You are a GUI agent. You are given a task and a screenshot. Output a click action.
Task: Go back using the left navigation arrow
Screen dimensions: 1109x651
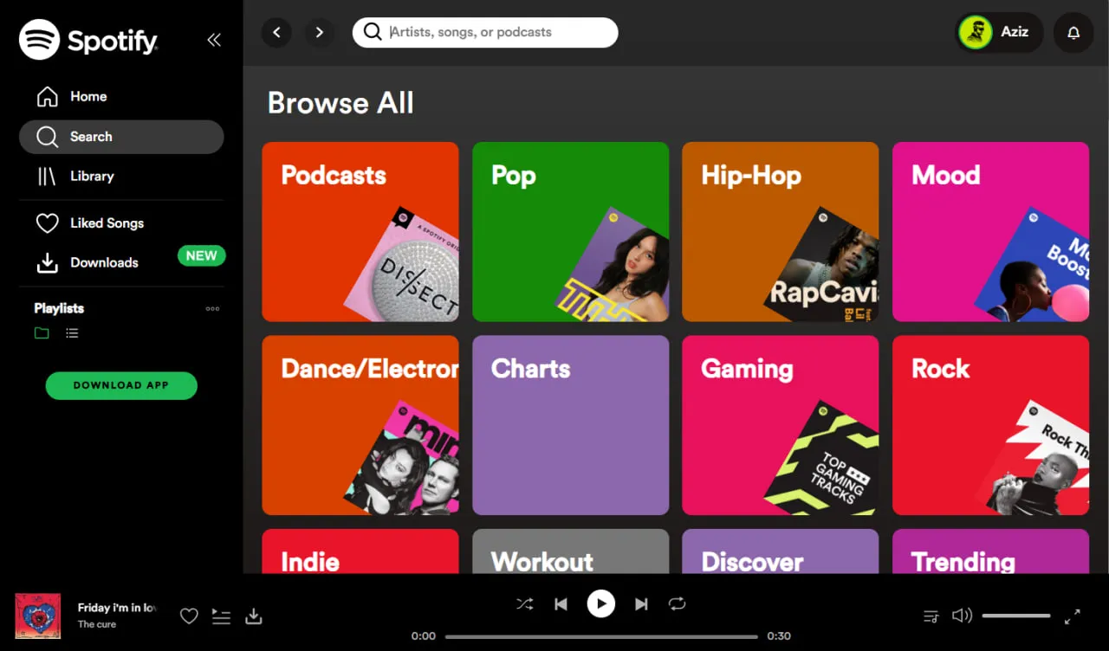click(276, 32)
